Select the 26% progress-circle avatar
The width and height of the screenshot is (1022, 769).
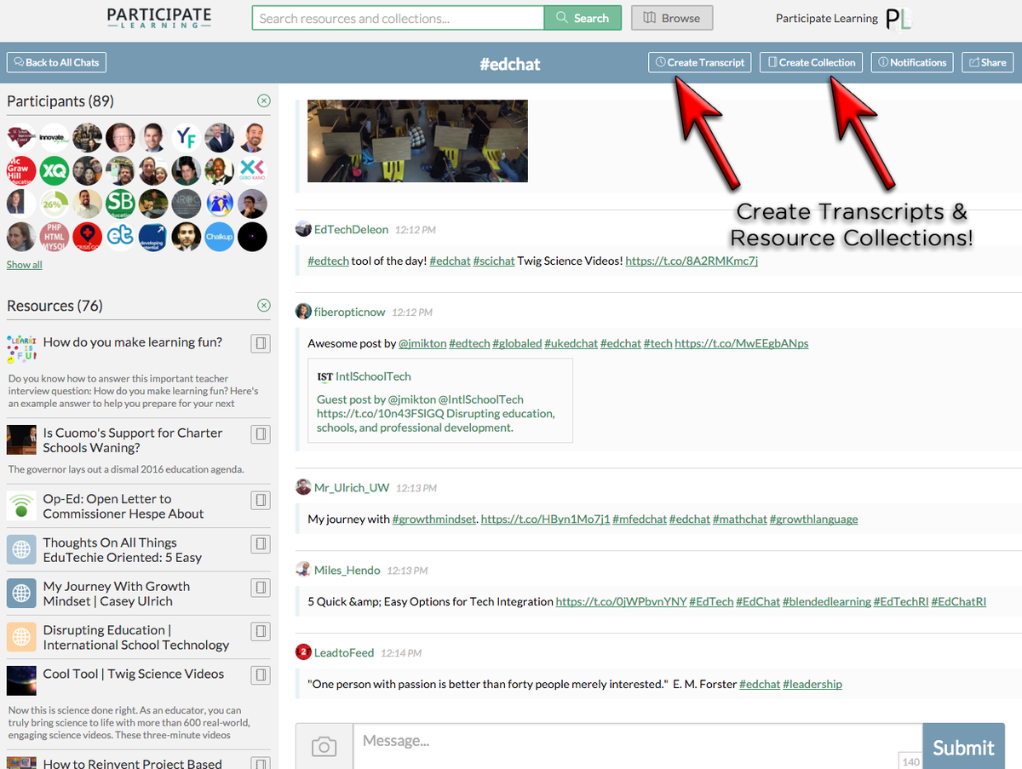click(54, 204)
